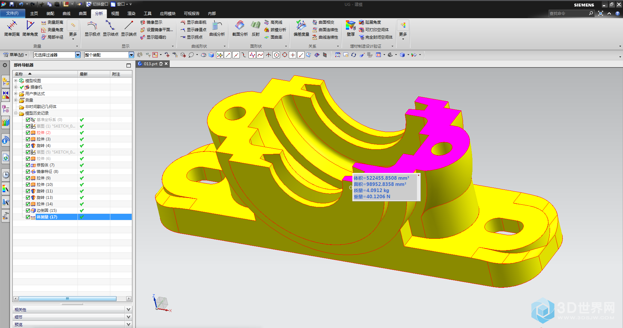This screenshot has width=623, height=328.
Task: Toggle the 镜像特征 (8) checkbox
Action: click(28, 172)
